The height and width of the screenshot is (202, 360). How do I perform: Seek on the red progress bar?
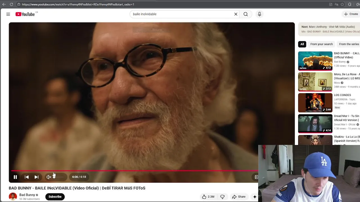point(134,171)
